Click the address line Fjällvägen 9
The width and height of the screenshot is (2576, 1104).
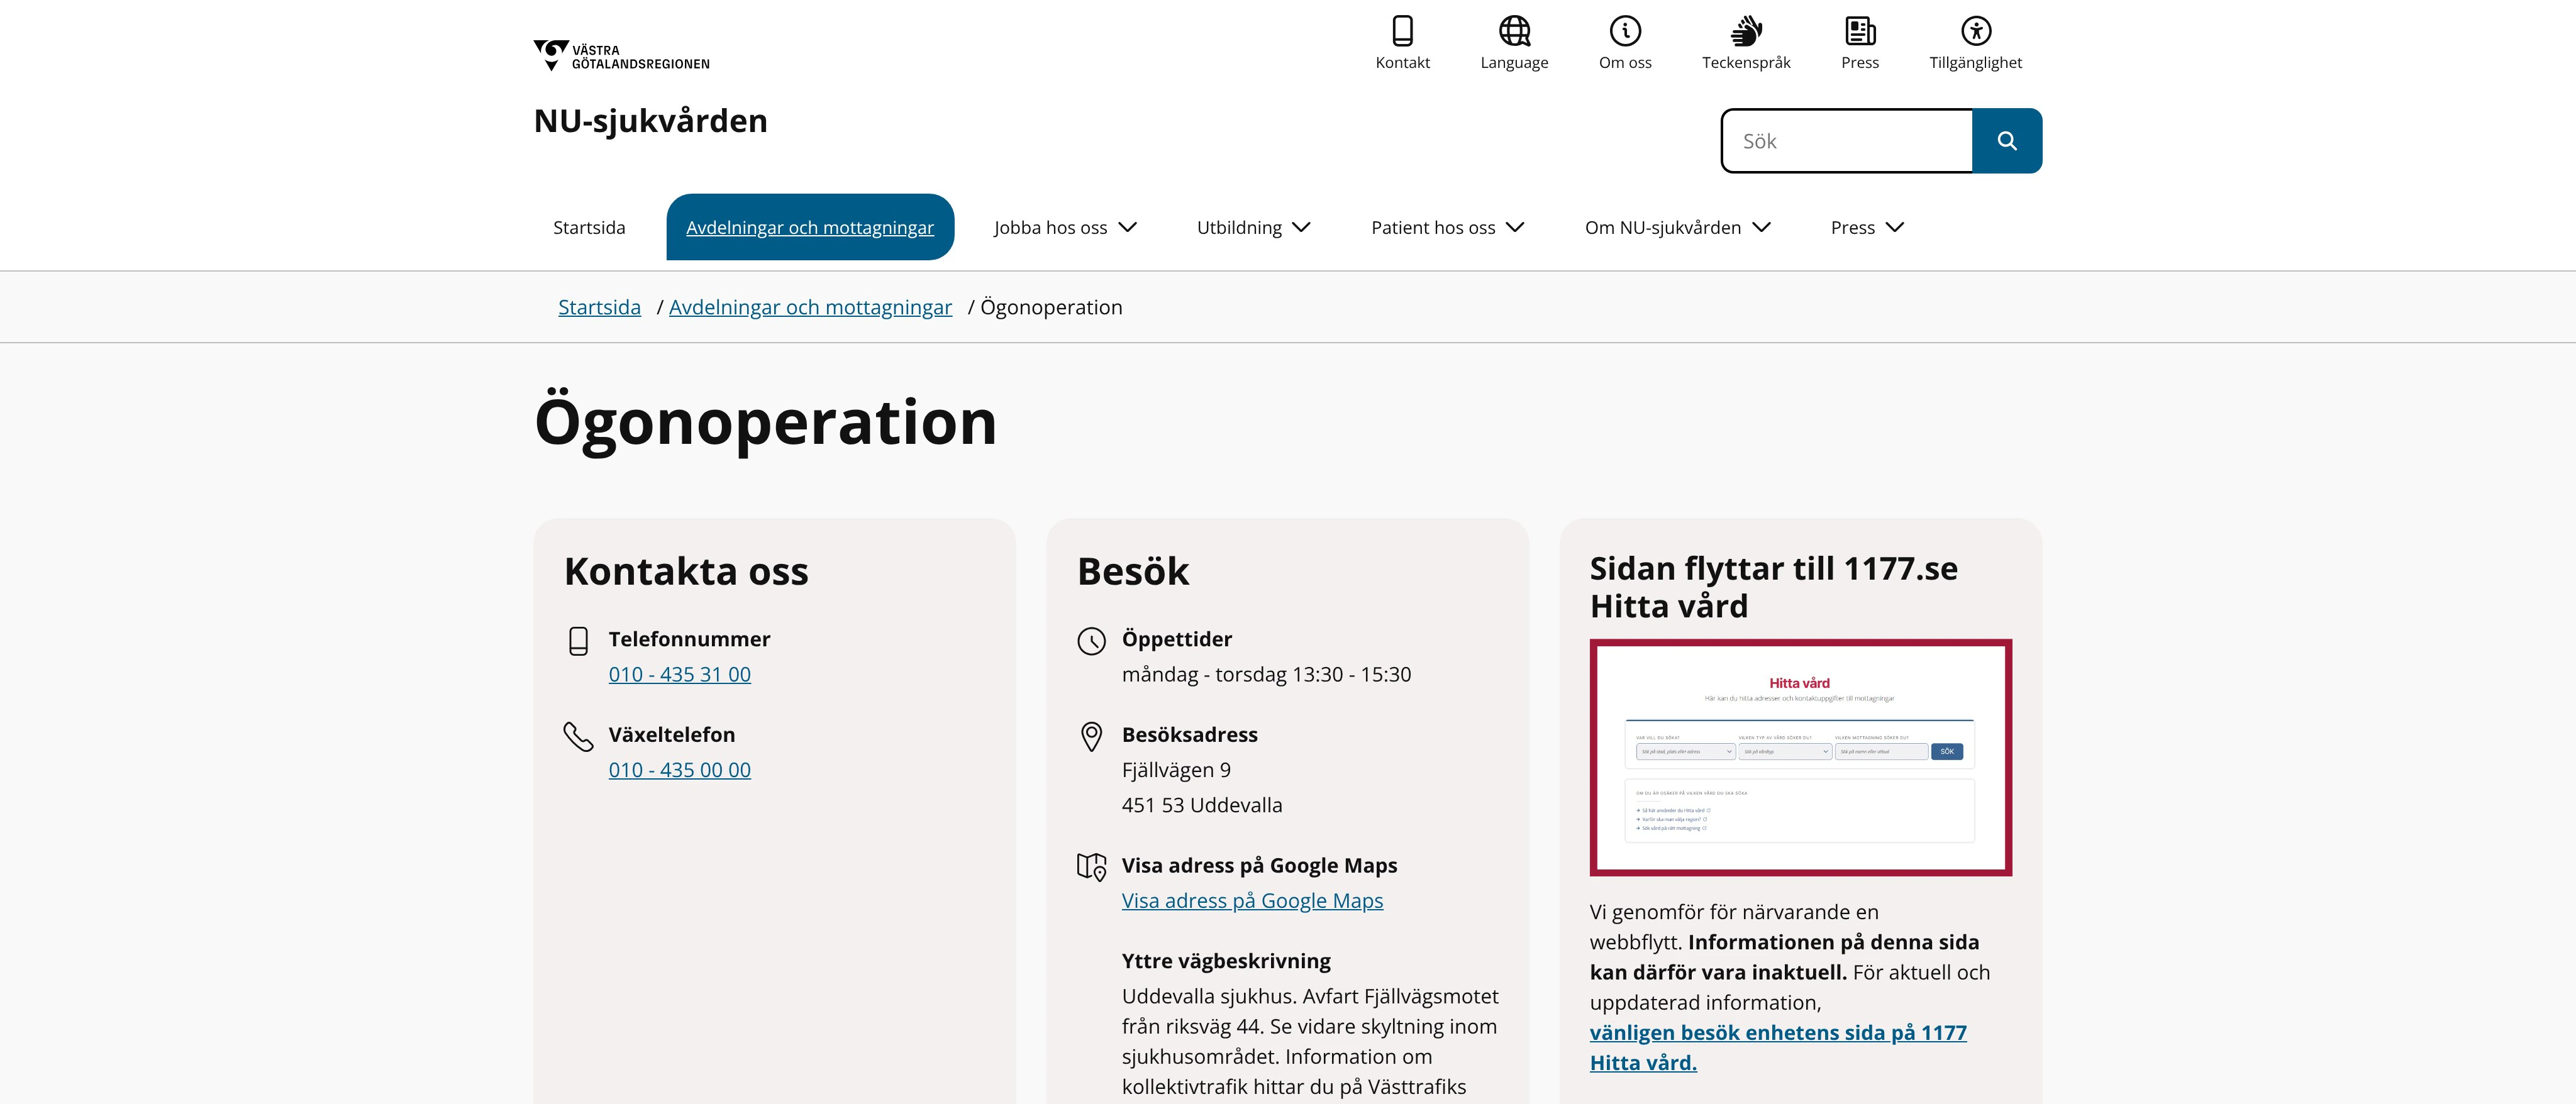pos(1176,770)
